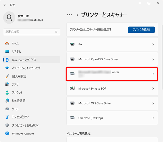Expand Microsoft XPS Class Driver chevron
The height and width of the screenshot is (142, 163).
(153, 103)
